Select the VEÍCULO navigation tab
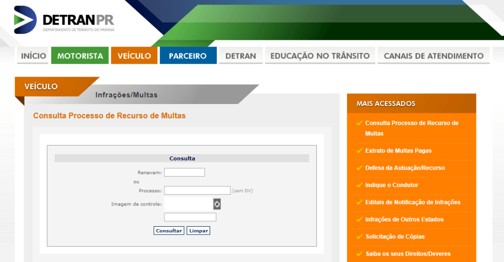Image resolution: width=504 pixels, height=262 pixels. coord(134,56)
